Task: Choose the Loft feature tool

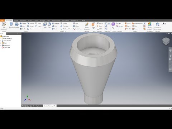Action: coord(22,26)
